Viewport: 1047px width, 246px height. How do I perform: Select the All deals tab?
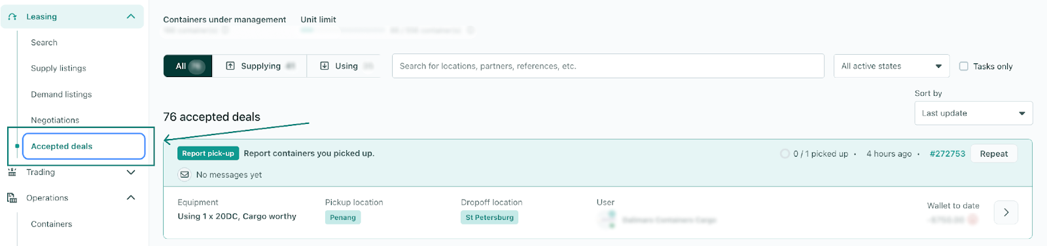pyautogui.click(x=188, y=66)
